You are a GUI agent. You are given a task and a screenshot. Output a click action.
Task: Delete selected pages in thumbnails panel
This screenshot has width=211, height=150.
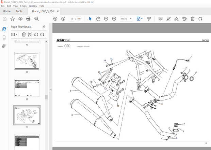[24, 35]
